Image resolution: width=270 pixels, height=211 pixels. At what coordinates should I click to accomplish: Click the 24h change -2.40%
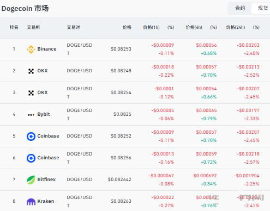(251, 53)
